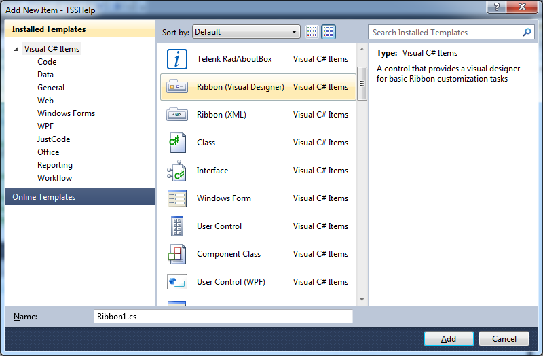The image size is (543, 356).
Task: Select the User Control template icon
Action: (177, 226)
